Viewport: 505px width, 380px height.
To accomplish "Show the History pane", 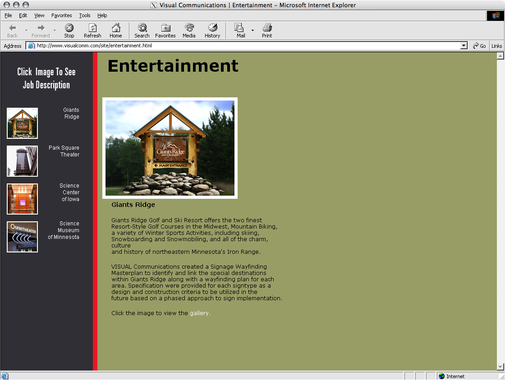I will 212,31.
